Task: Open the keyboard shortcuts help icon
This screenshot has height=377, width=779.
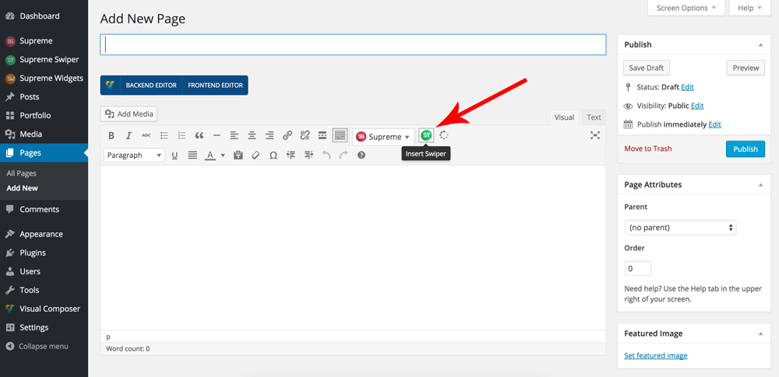Action: click(x=361, y=155)
